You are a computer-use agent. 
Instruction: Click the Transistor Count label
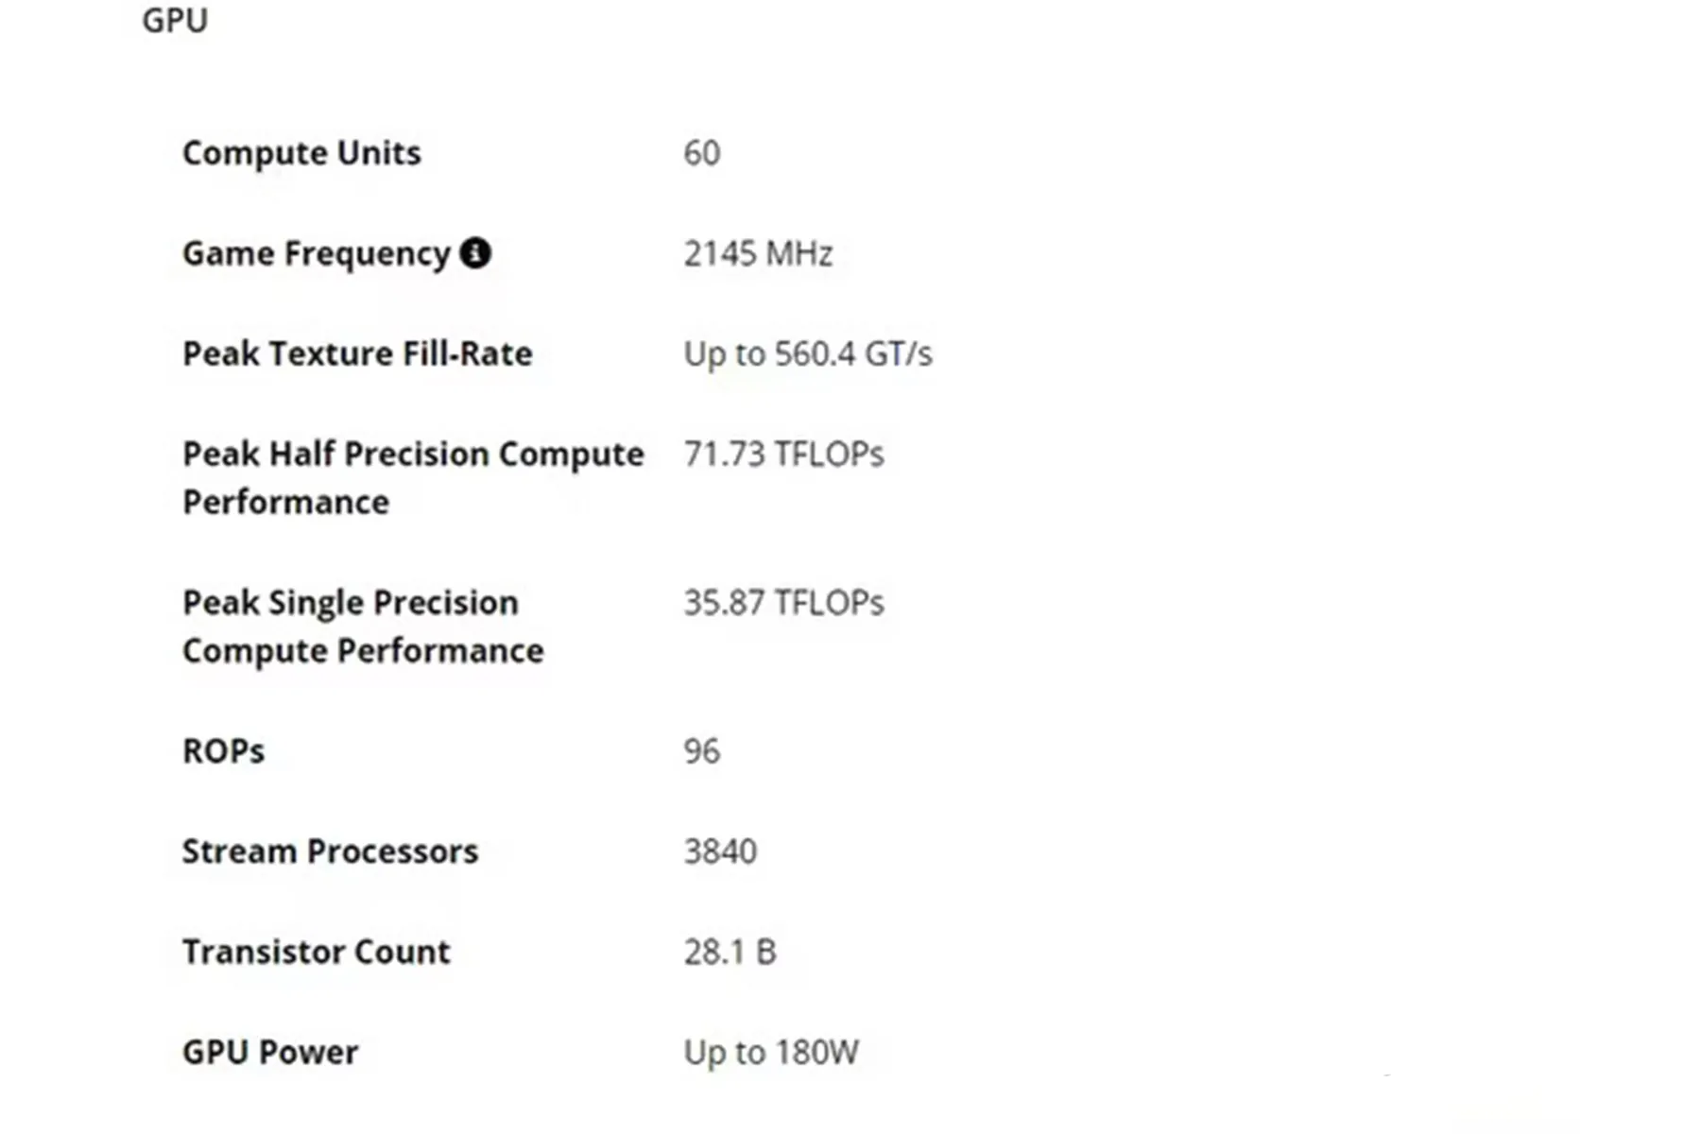[x=317, y=952]
